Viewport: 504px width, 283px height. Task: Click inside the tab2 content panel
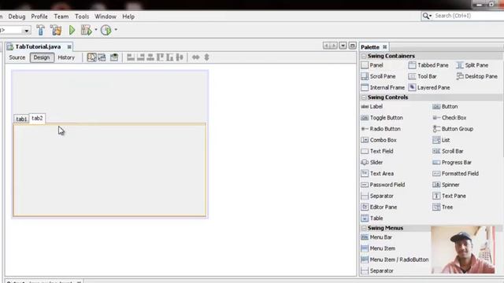pyautogui.click(x=109, y=170)
